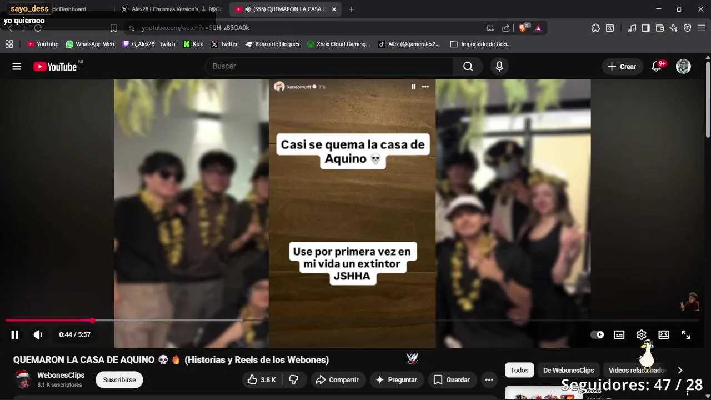This screenshot has height=400, width=711.
Task: Click the Preguntar button
Action: [x=397, y=380]
